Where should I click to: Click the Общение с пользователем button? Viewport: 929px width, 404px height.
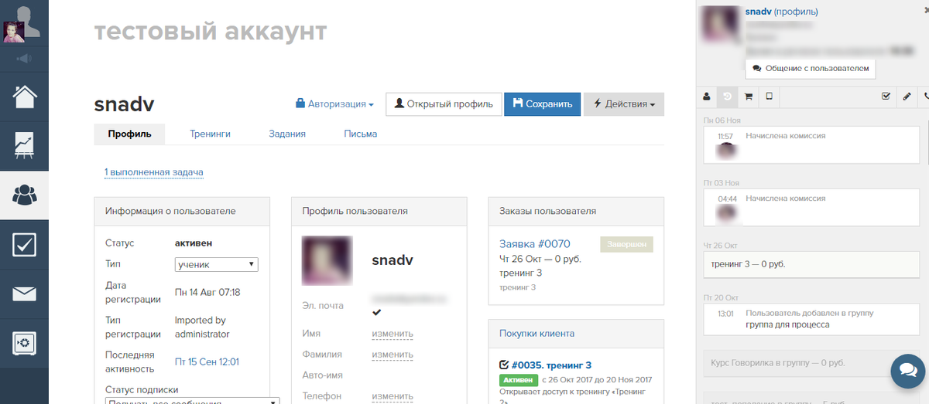click(810, 68)
